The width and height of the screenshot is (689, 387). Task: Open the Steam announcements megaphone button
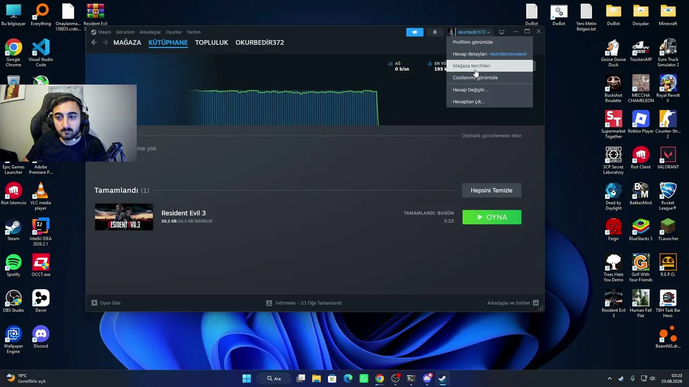(414, 32)
